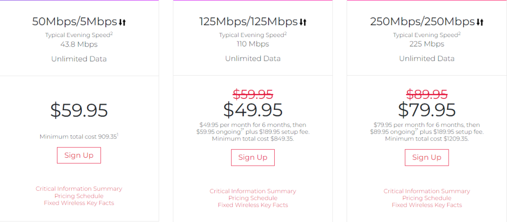Open Critical Information Summary for 50Mbps plan
Screen dimensions: 507x222
79,189
